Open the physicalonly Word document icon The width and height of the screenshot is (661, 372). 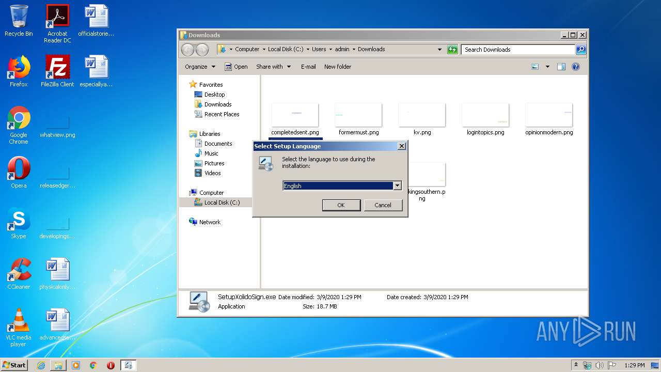point(57,273)
